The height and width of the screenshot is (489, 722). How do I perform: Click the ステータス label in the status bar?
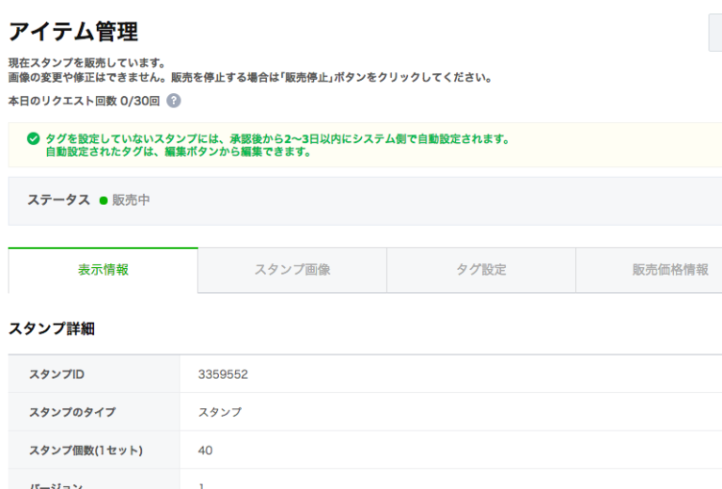click(x=58, y=200)
